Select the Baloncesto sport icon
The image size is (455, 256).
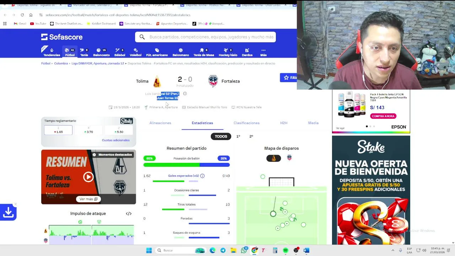pyautogui.click(x=101, y=52)
